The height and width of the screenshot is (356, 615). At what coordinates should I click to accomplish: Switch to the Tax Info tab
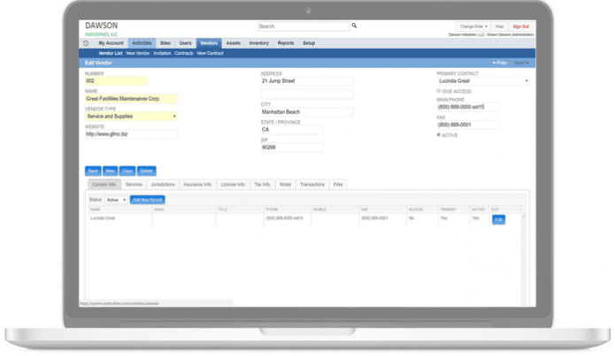[x=263, y=185]
